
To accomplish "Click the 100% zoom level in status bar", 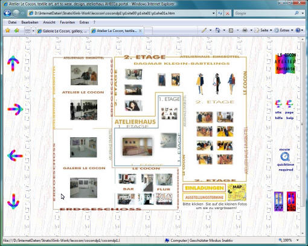I will pos(287,240).
